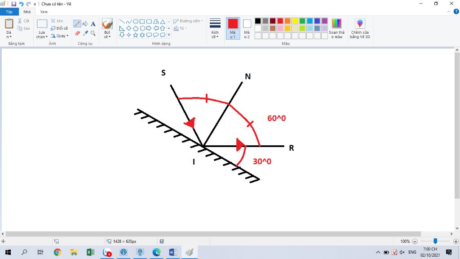Click the muted volume tray icon
460x259 pixels.
(402, 252)
